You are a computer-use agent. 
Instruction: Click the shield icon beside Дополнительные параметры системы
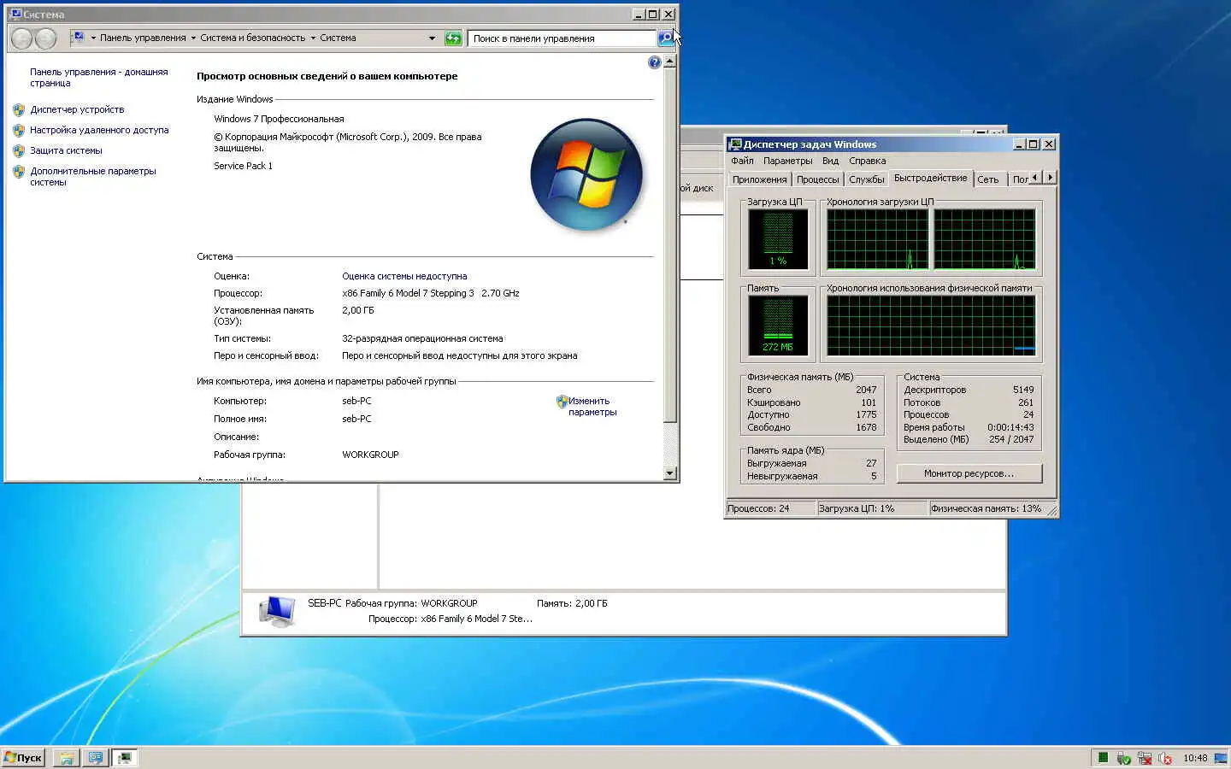click(x=19, y=171)
